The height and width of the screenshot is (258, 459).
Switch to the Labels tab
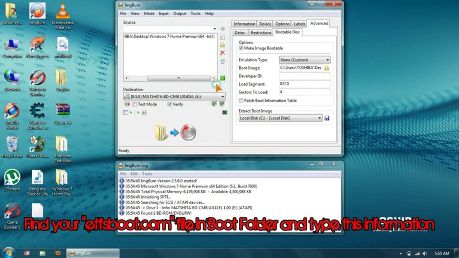click(299, 24)
